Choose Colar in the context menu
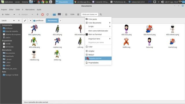 click(x=98, y=47)
